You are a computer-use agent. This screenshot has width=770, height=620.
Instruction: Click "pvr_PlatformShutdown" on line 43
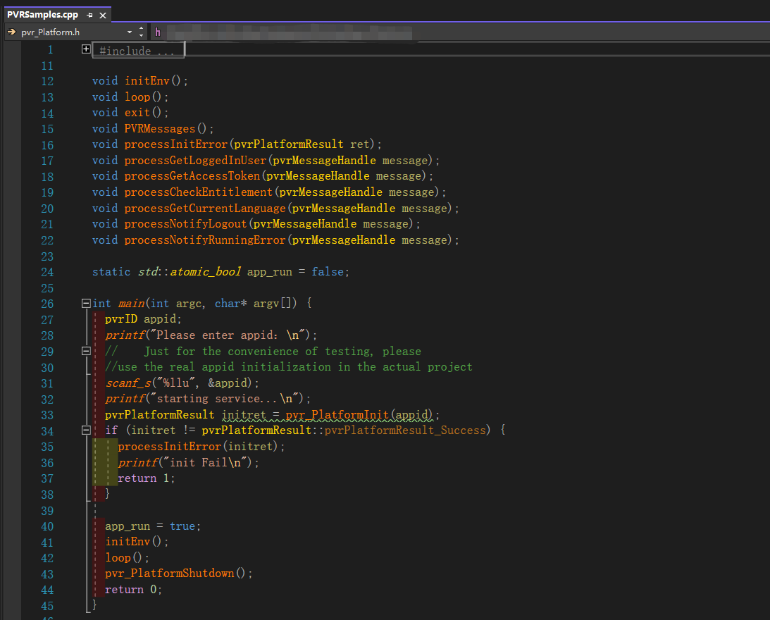click(169, 573)
